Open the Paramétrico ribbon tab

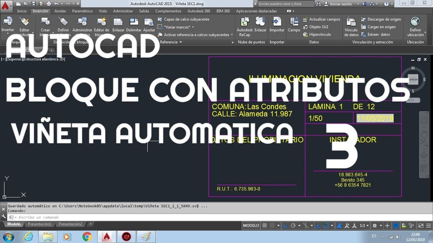[x=82, y=11]
